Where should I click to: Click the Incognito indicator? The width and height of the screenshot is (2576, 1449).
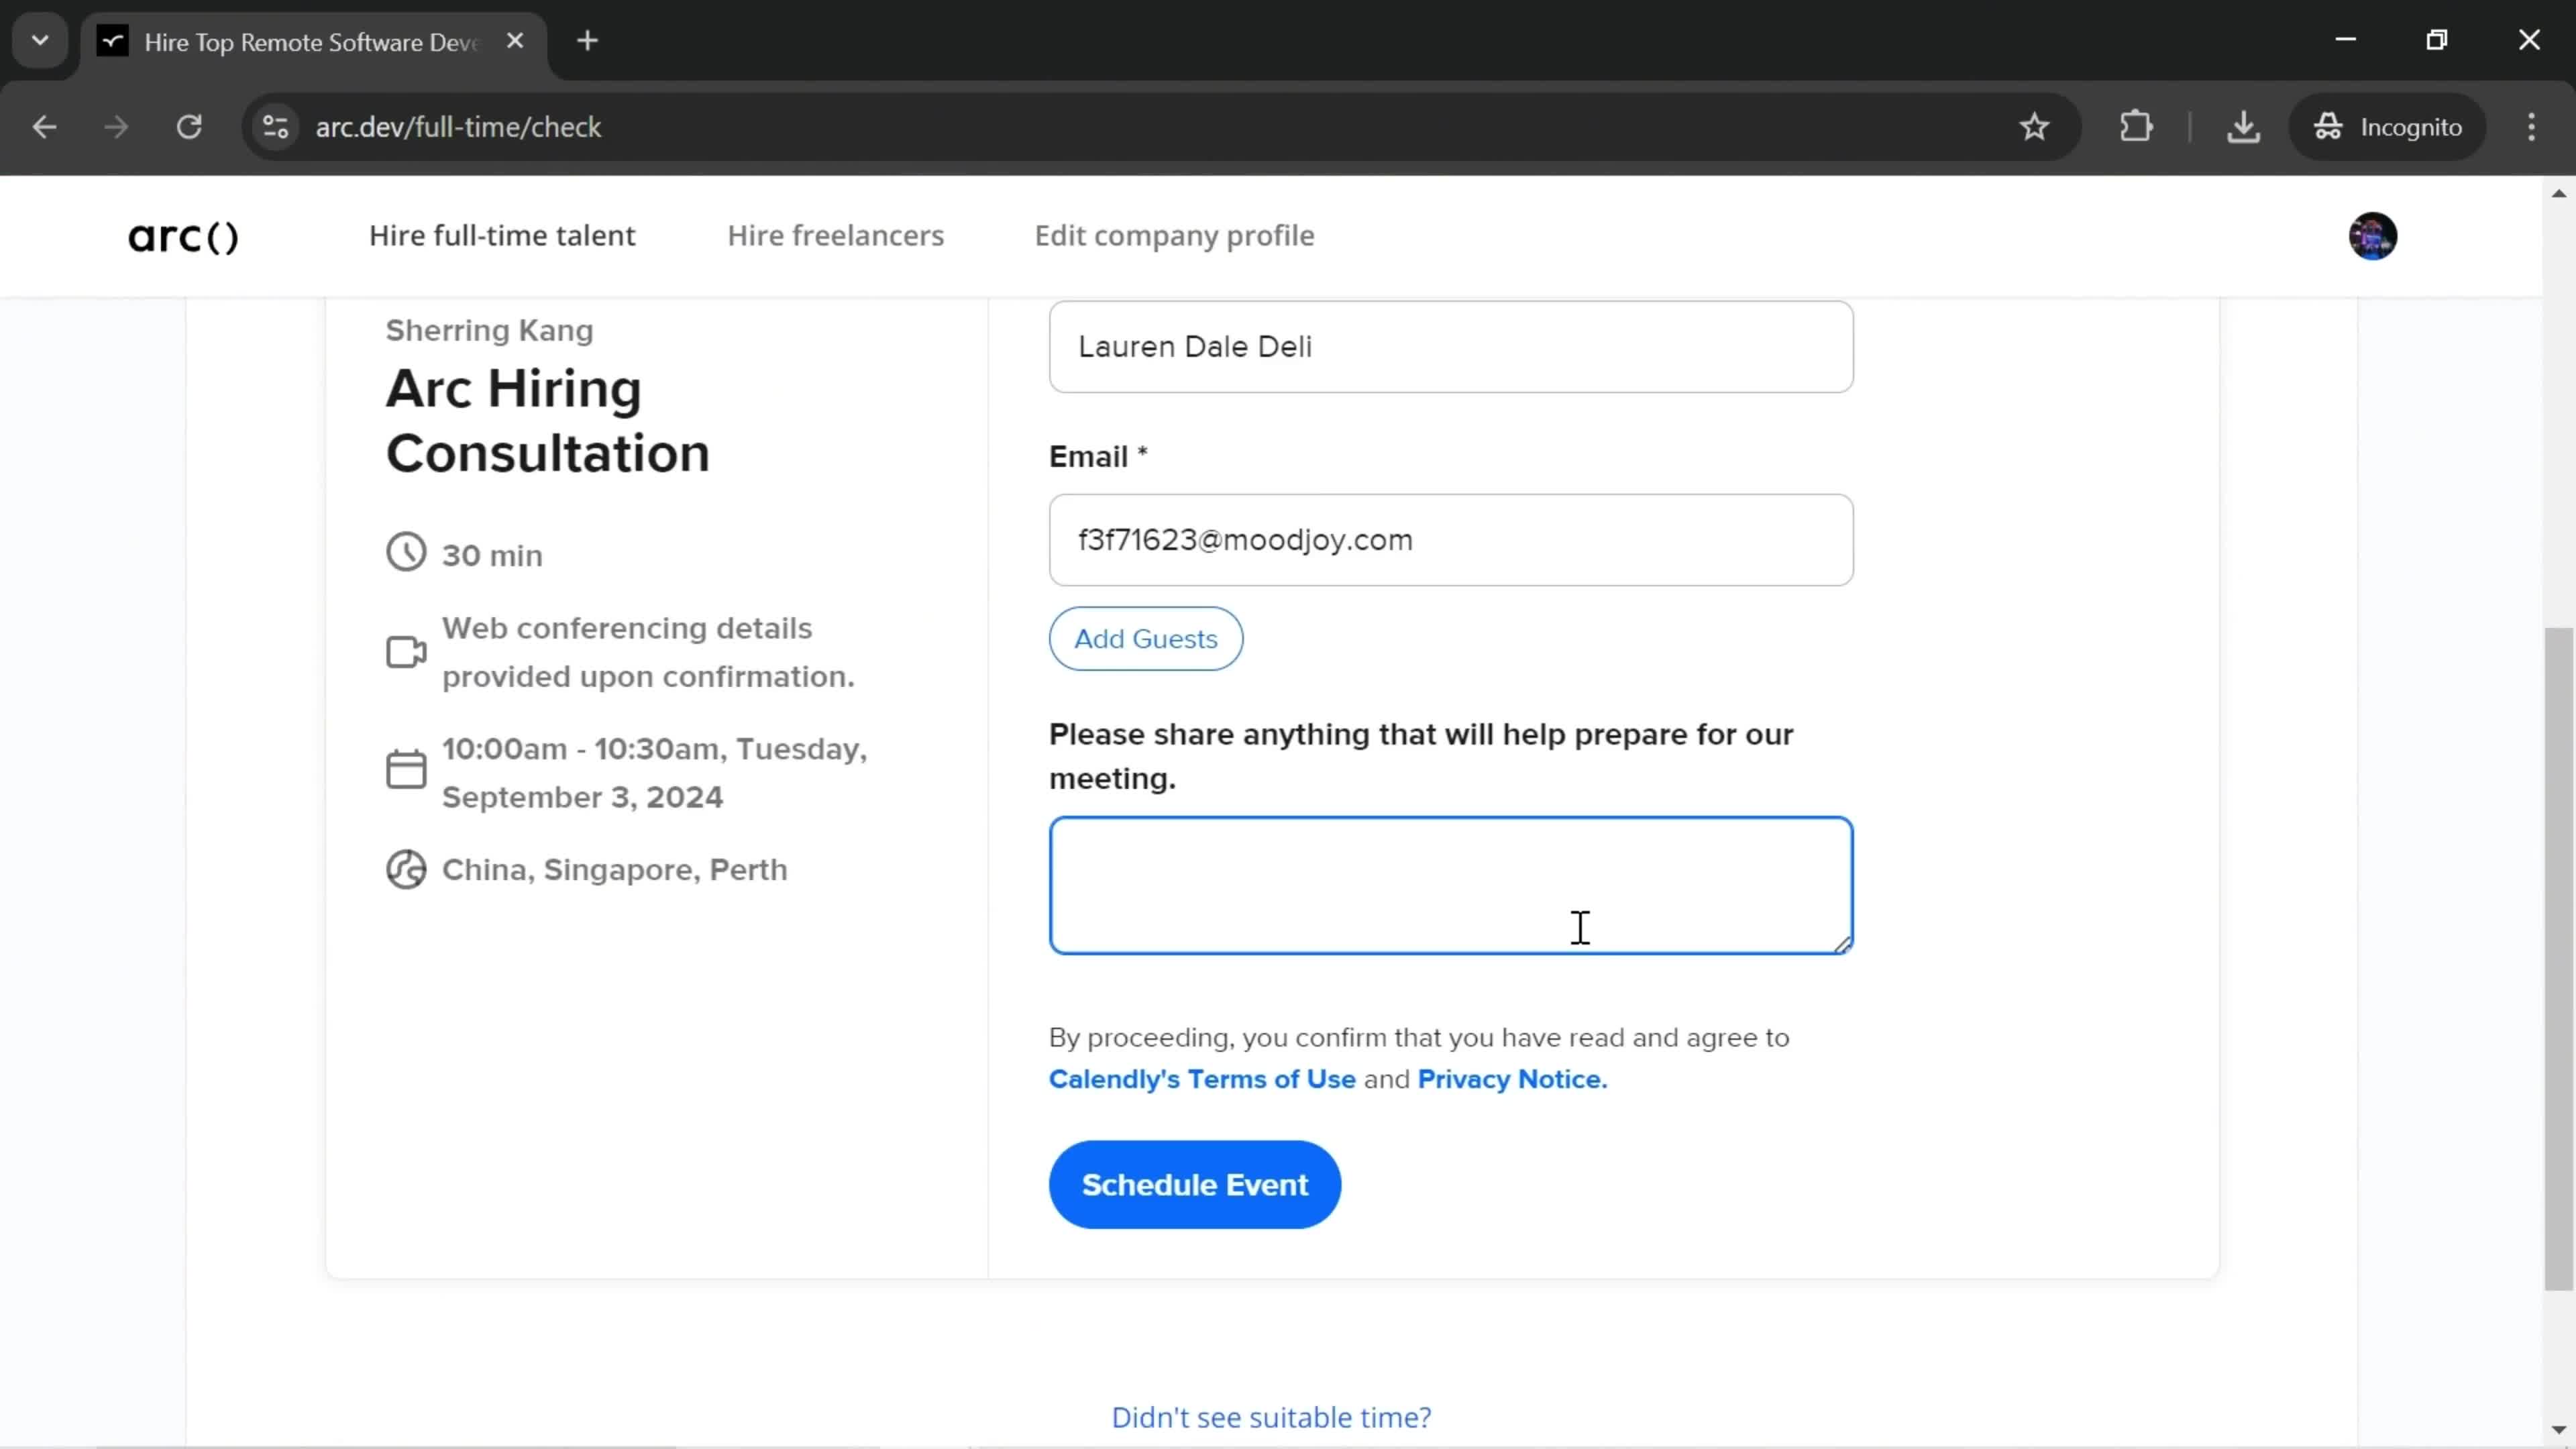point(2388,127)
